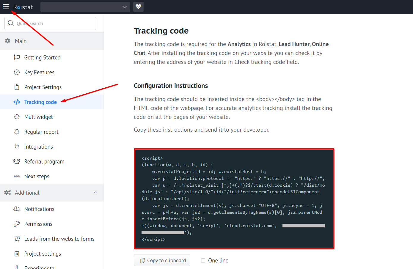
Task: Click the Key Features badge icon
Action: 17,72
